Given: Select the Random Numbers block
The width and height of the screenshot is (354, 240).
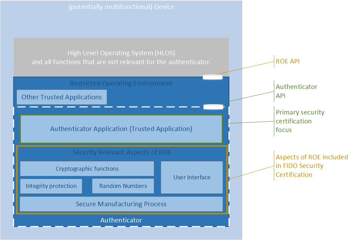Looking at the screenshot, I should tap(123, 186).
